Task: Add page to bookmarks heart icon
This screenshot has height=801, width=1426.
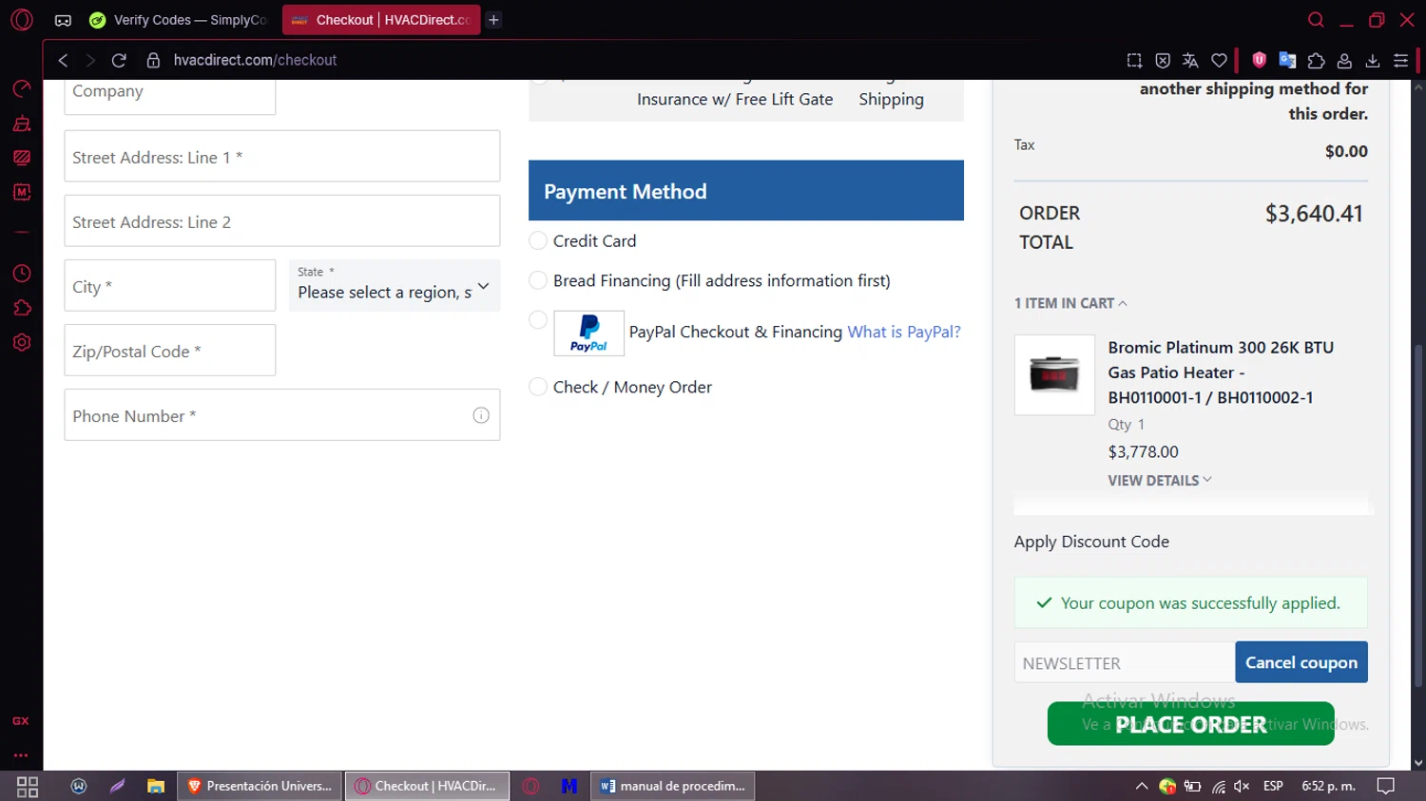Action: tap(1219, 60)
